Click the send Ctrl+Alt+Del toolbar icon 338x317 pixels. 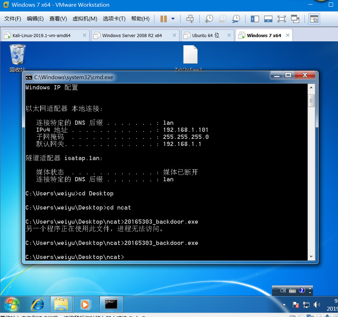pyautogui.click(x=190, y=19)
